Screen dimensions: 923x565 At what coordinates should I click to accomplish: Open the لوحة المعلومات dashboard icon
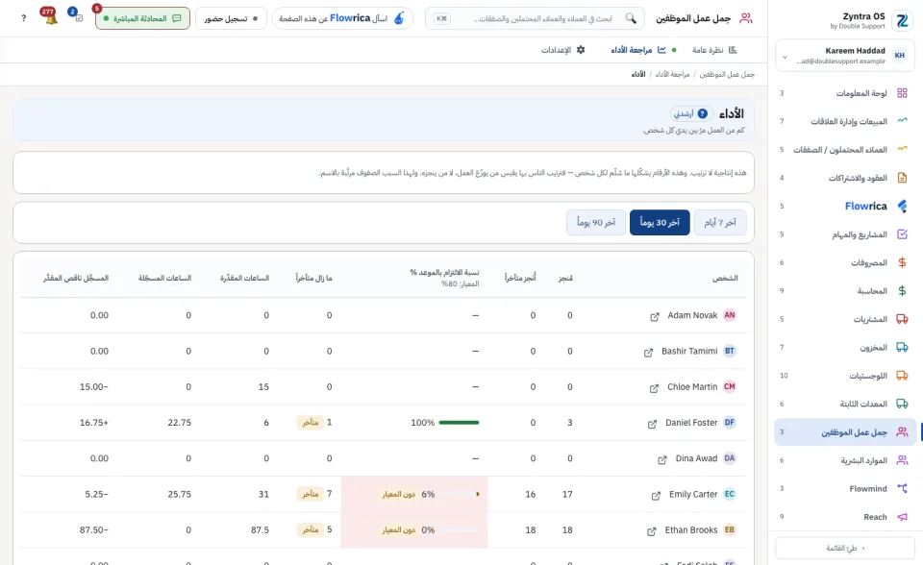pos(902,93)
